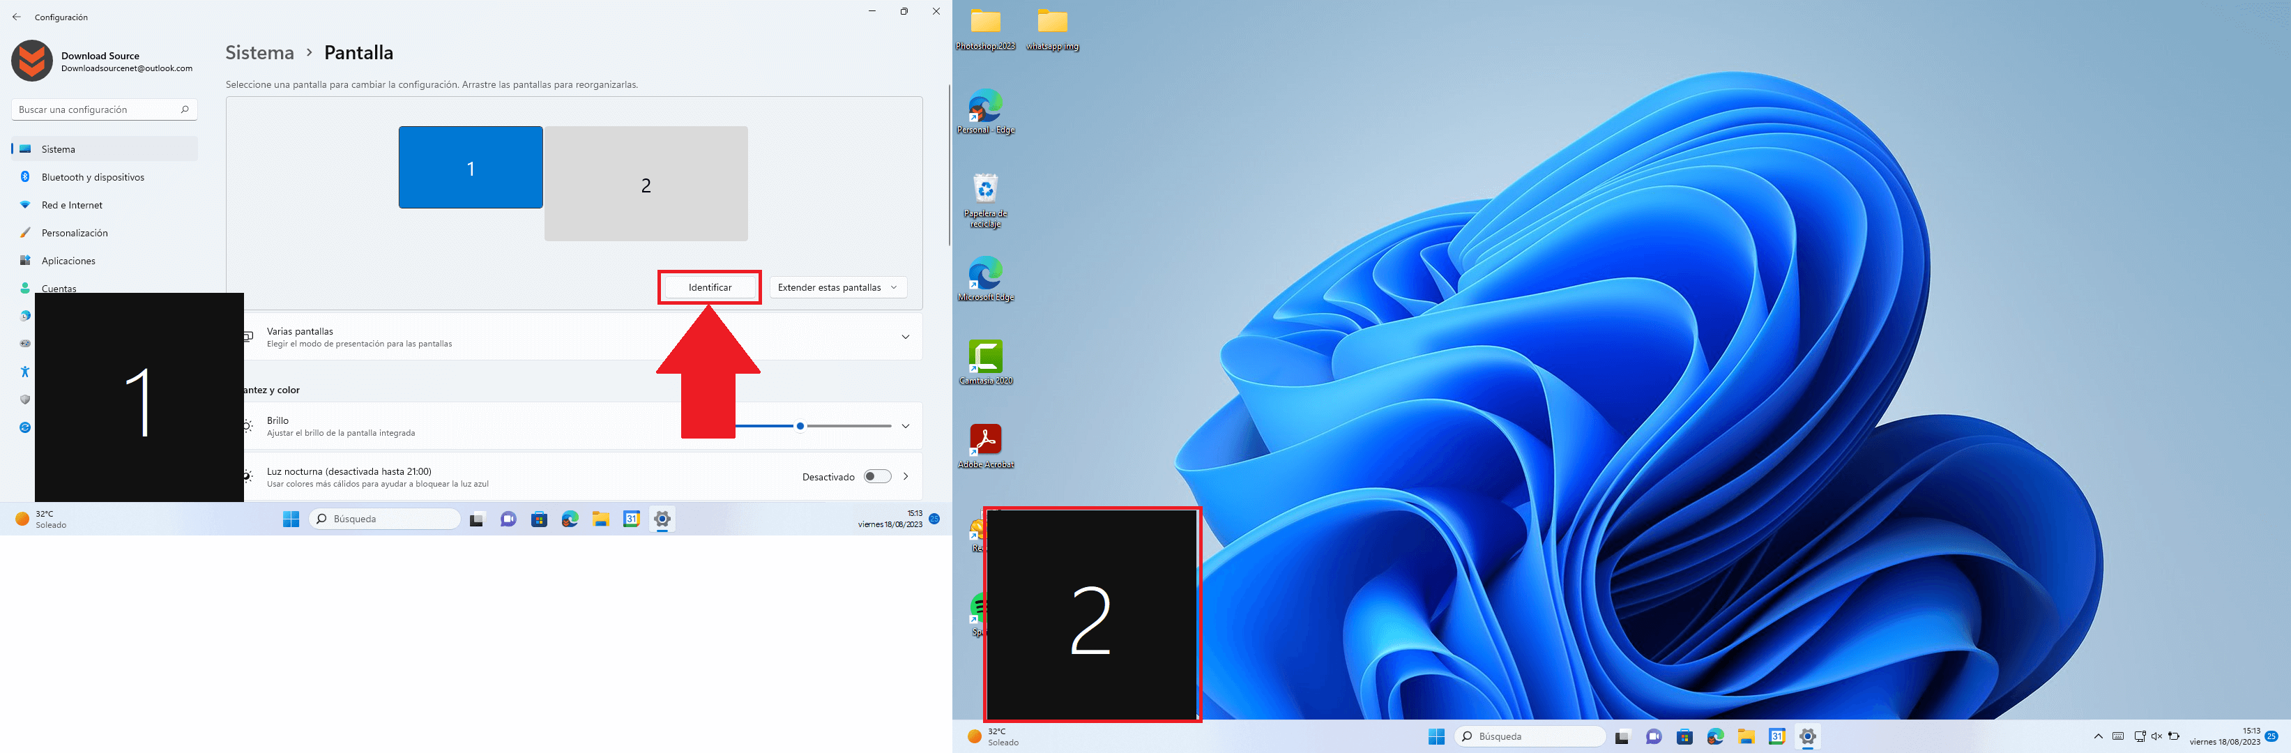Open Edge on display 1 taskbar
Screen dimensions: 2291x753
tap(570, 519)
